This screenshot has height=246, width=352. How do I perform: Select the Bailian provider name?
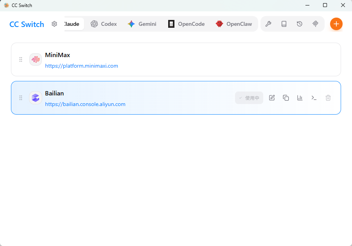54,93
